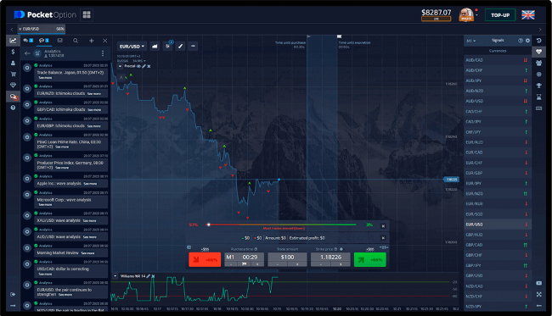
Task: Open the finance dollar sign sidebar icon
Action: click(13, 52)
